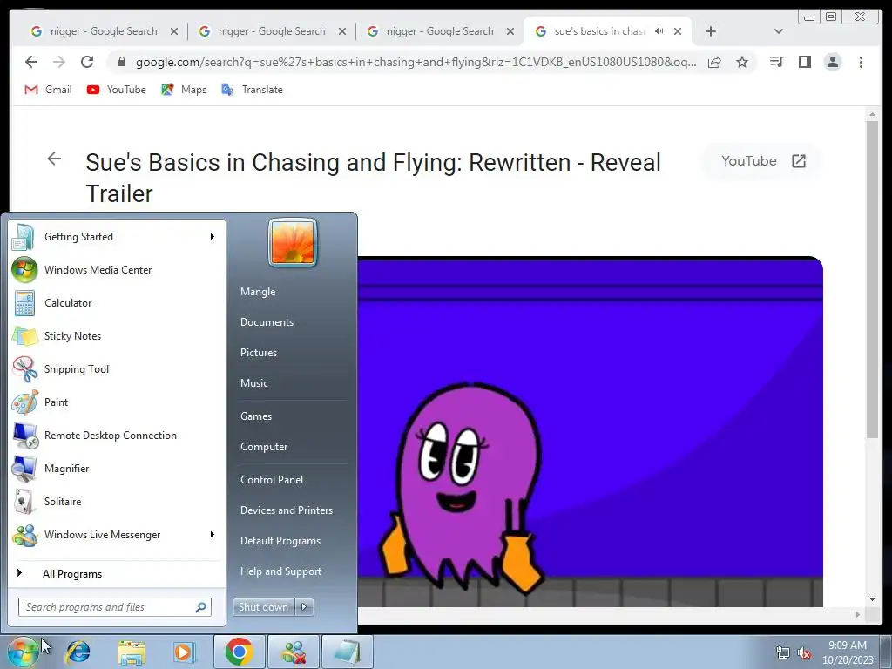Open Computer from the Start menu
The height and width of the screenshot is (669, 892).
(x=264, y=447)
